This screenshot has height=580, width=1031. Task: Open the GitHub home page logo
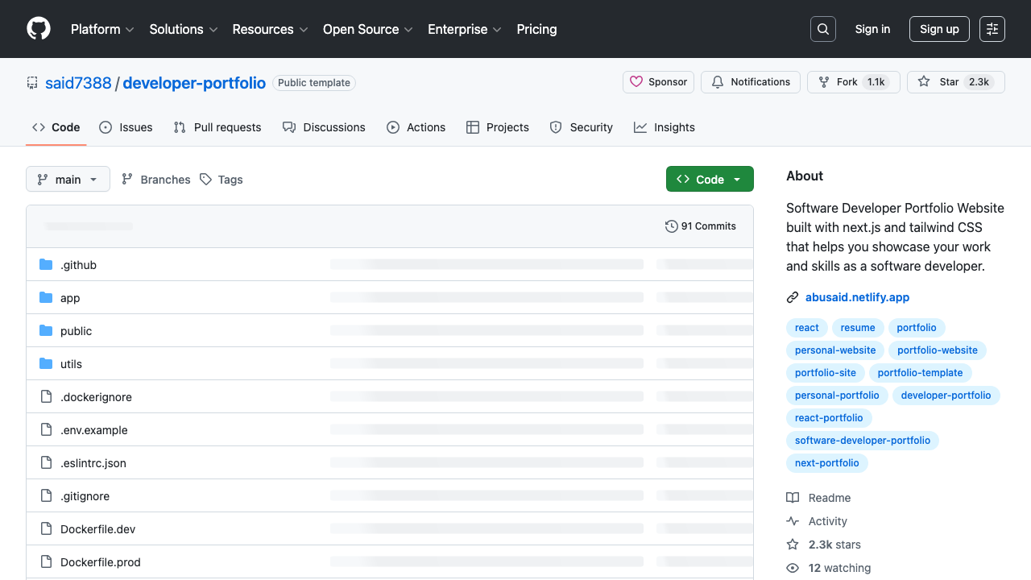point(38,29)
